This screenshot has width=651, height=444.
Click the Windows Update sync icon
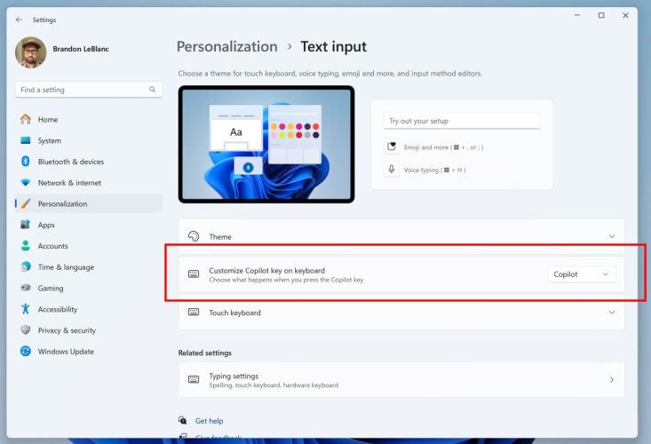tap(26, 351)
